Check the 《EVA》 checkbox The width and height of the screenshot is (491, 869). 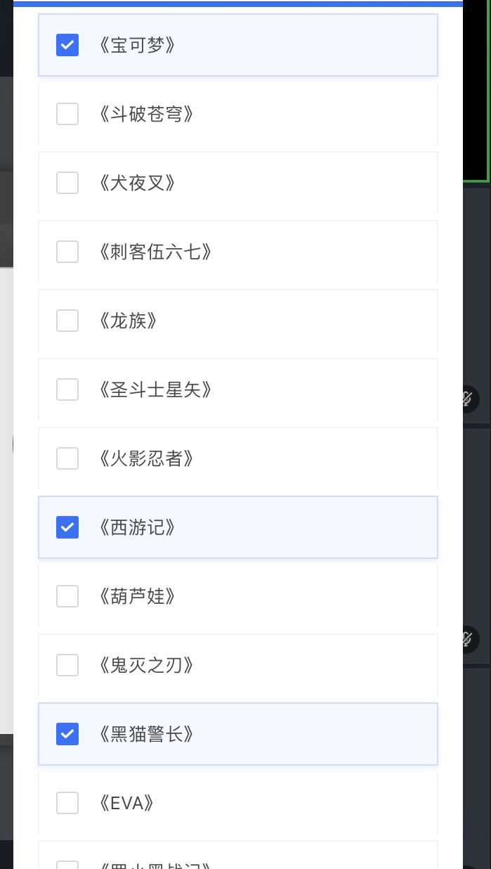pyautogui.click(x=67, y=803)
